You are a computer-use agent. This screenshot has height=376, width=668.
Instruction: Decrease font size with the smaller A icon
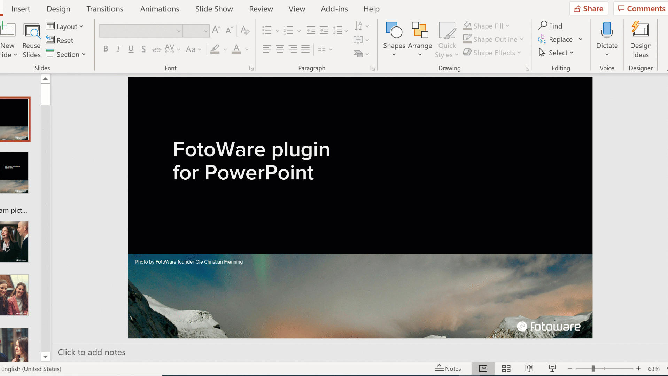[229, 30]
